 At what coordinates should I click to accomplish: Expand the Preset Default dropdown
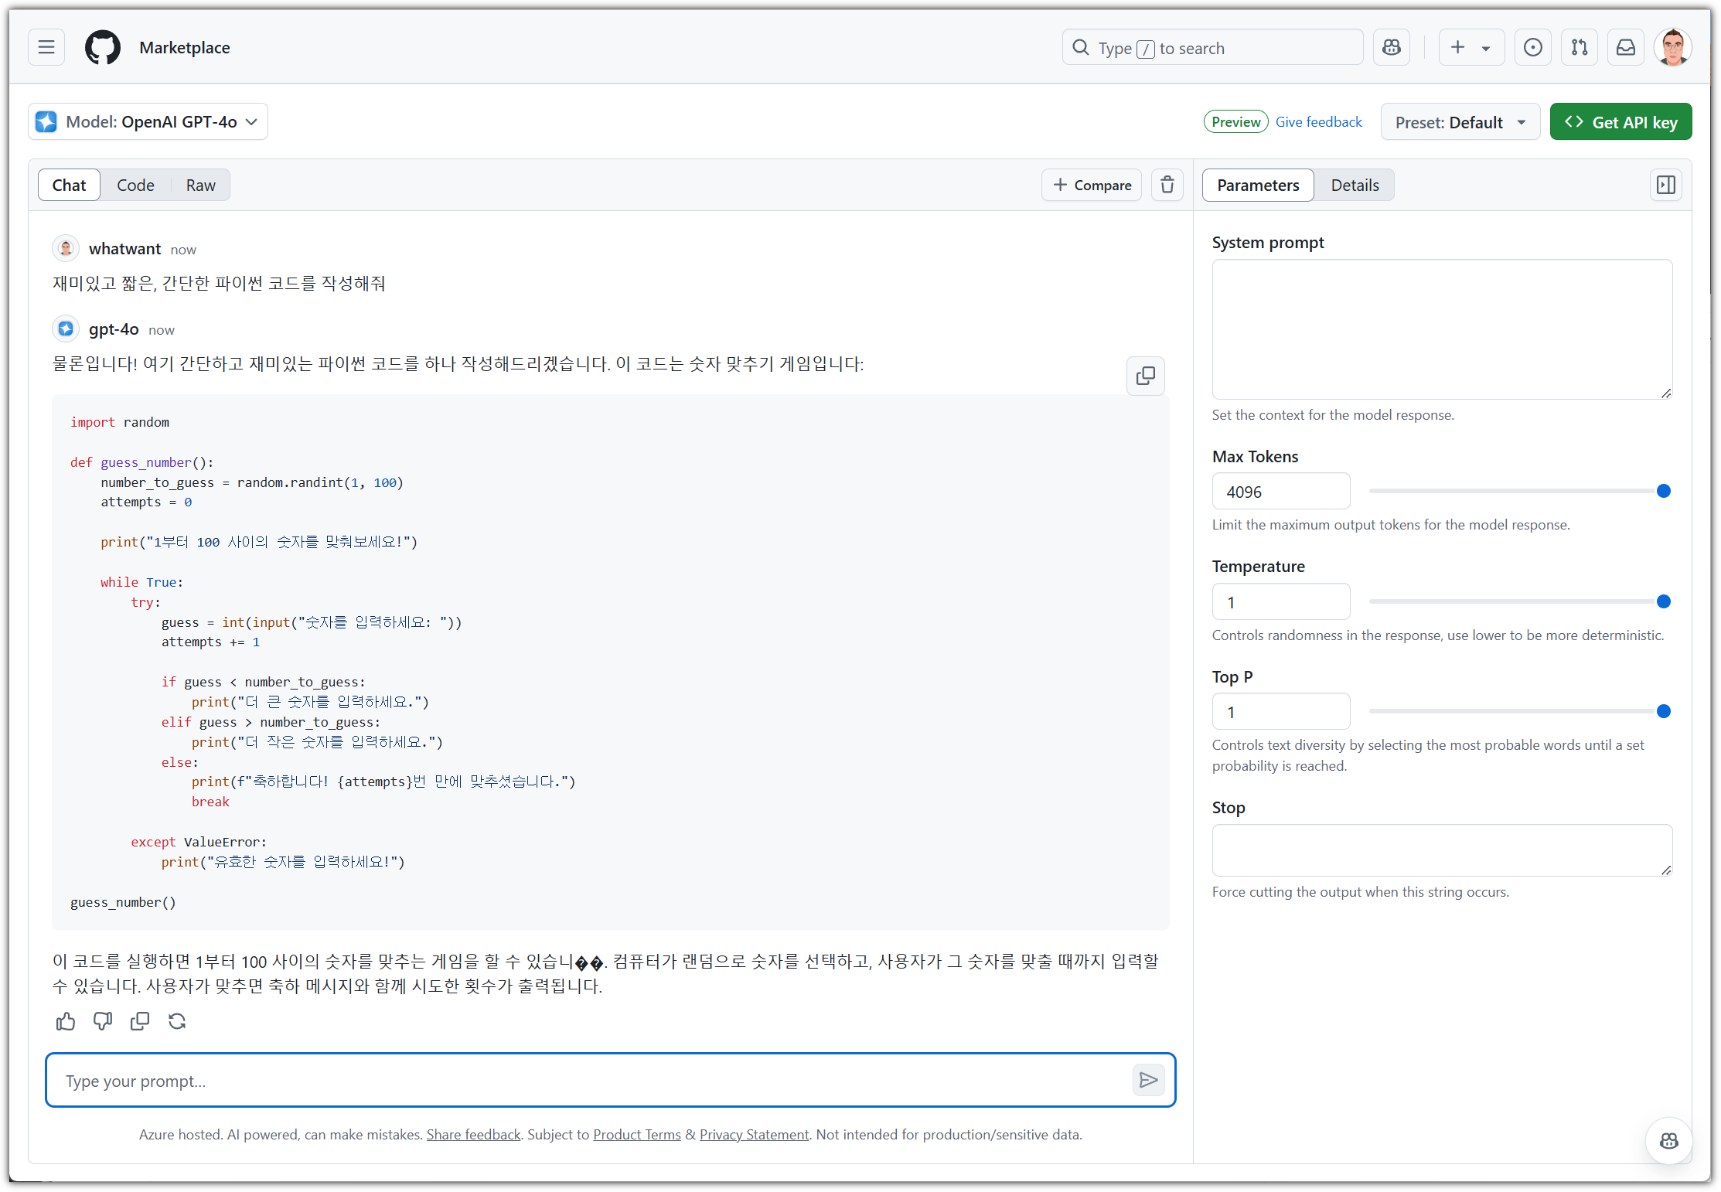point(1460,122)
